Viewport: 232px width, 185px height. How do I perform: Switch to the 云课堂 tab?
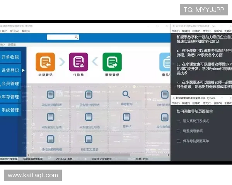tap(12, 44)
